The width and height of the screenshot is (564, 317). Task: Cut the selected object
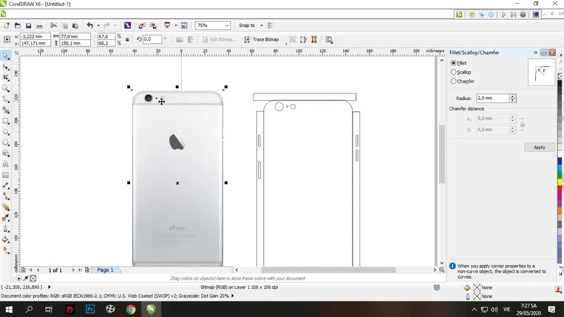click(54, 26)
